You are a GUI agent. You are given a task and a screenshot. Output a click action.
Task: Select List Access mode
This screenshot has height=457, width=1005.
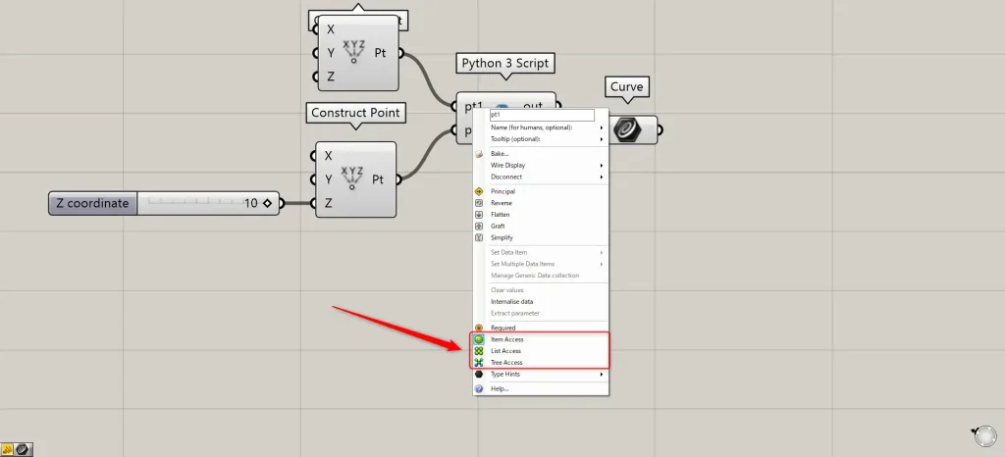(505, 351)
